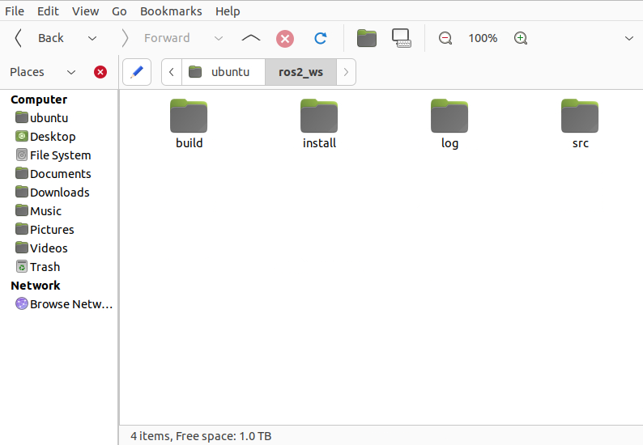The height and width of the screenshot is (445, 643).
Task: Zoom out with the minus magnifier
Action: point(445,38)
